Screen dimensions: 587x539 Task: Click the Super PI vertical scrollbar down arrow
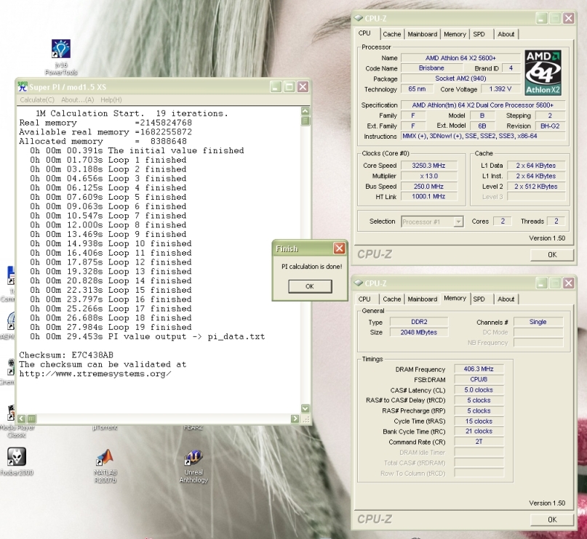pyautogui.click(x=306, y=409)
